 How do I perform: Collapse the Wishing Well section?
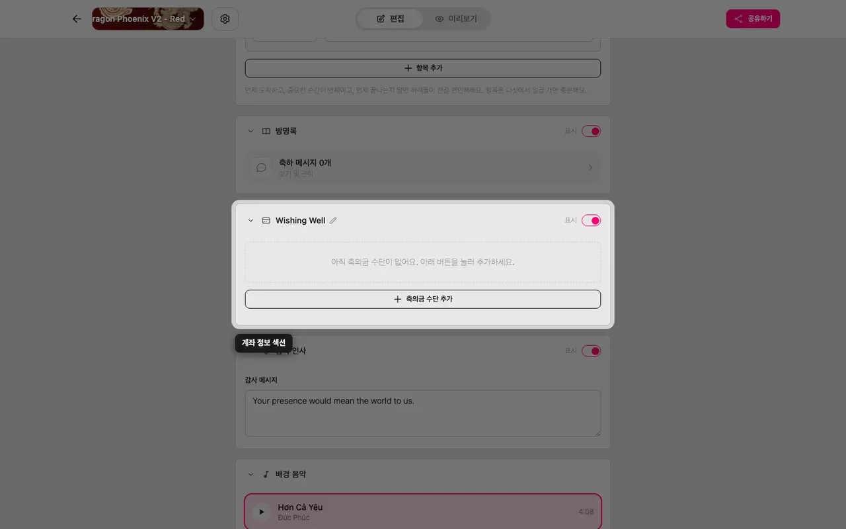pos(250,220)
